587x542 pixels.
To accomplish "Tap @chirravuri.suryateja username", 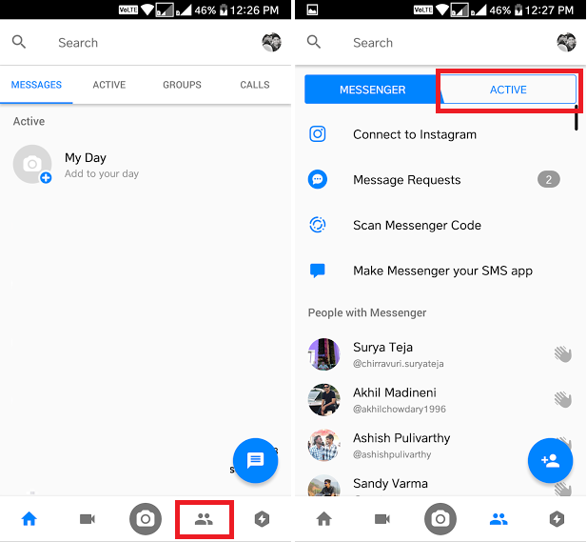I will [399, 364].
